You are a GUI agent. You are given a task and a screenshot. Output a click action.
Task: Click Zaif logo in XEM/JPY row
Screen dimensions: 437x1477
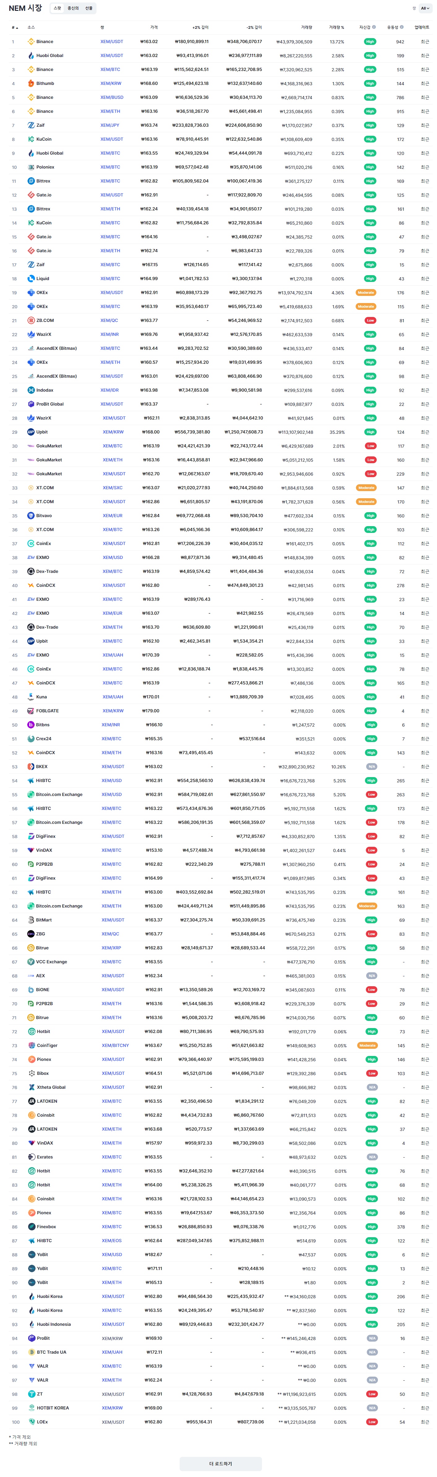click(x=31, y=125)
